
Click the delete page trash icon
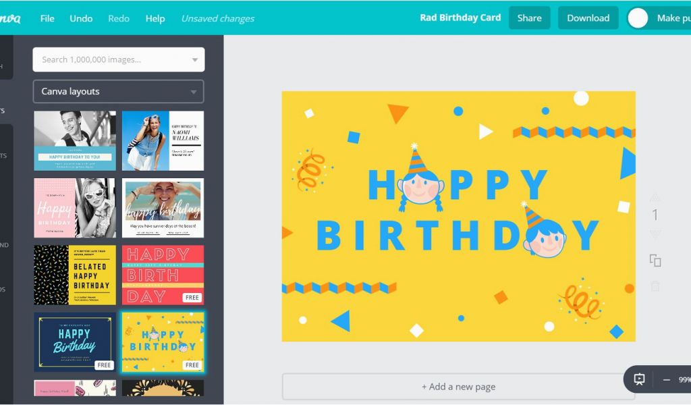click(655, 286)
